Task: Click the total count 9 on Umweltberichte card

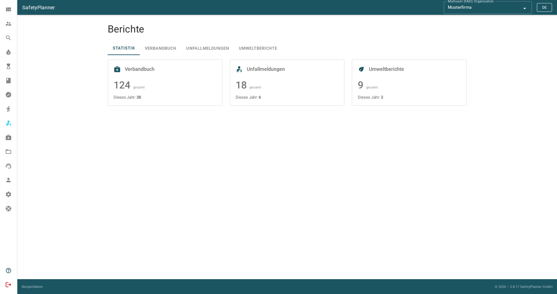Action: pos(360,85)
